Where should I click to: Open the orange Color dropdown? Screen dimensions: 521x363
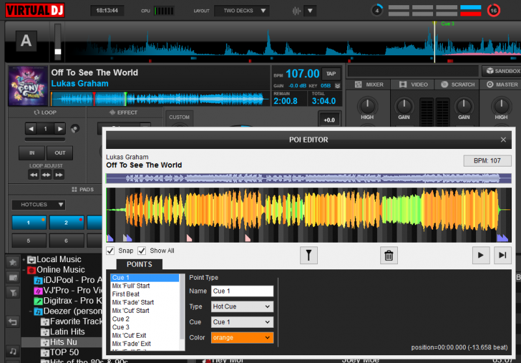242,338
